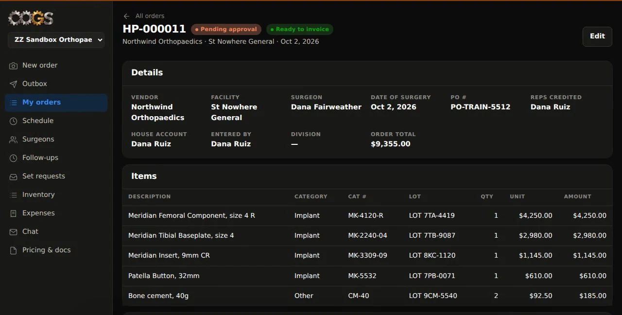Click Meridian Tibial Baseplate, size 4 description

click(x=181, y=235)
